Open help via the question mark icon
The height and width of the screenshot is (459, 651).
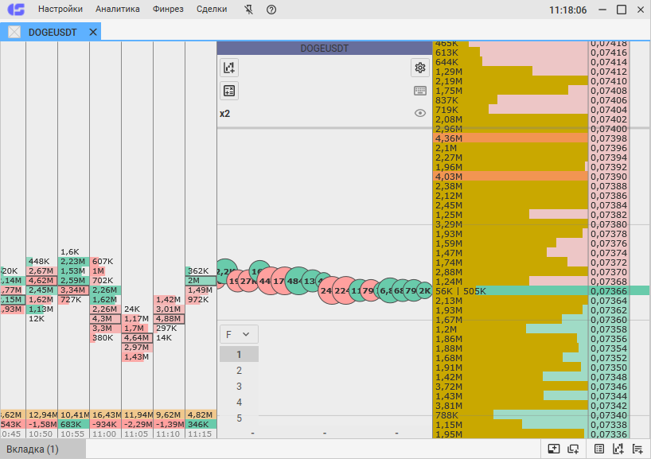point(271,10)
